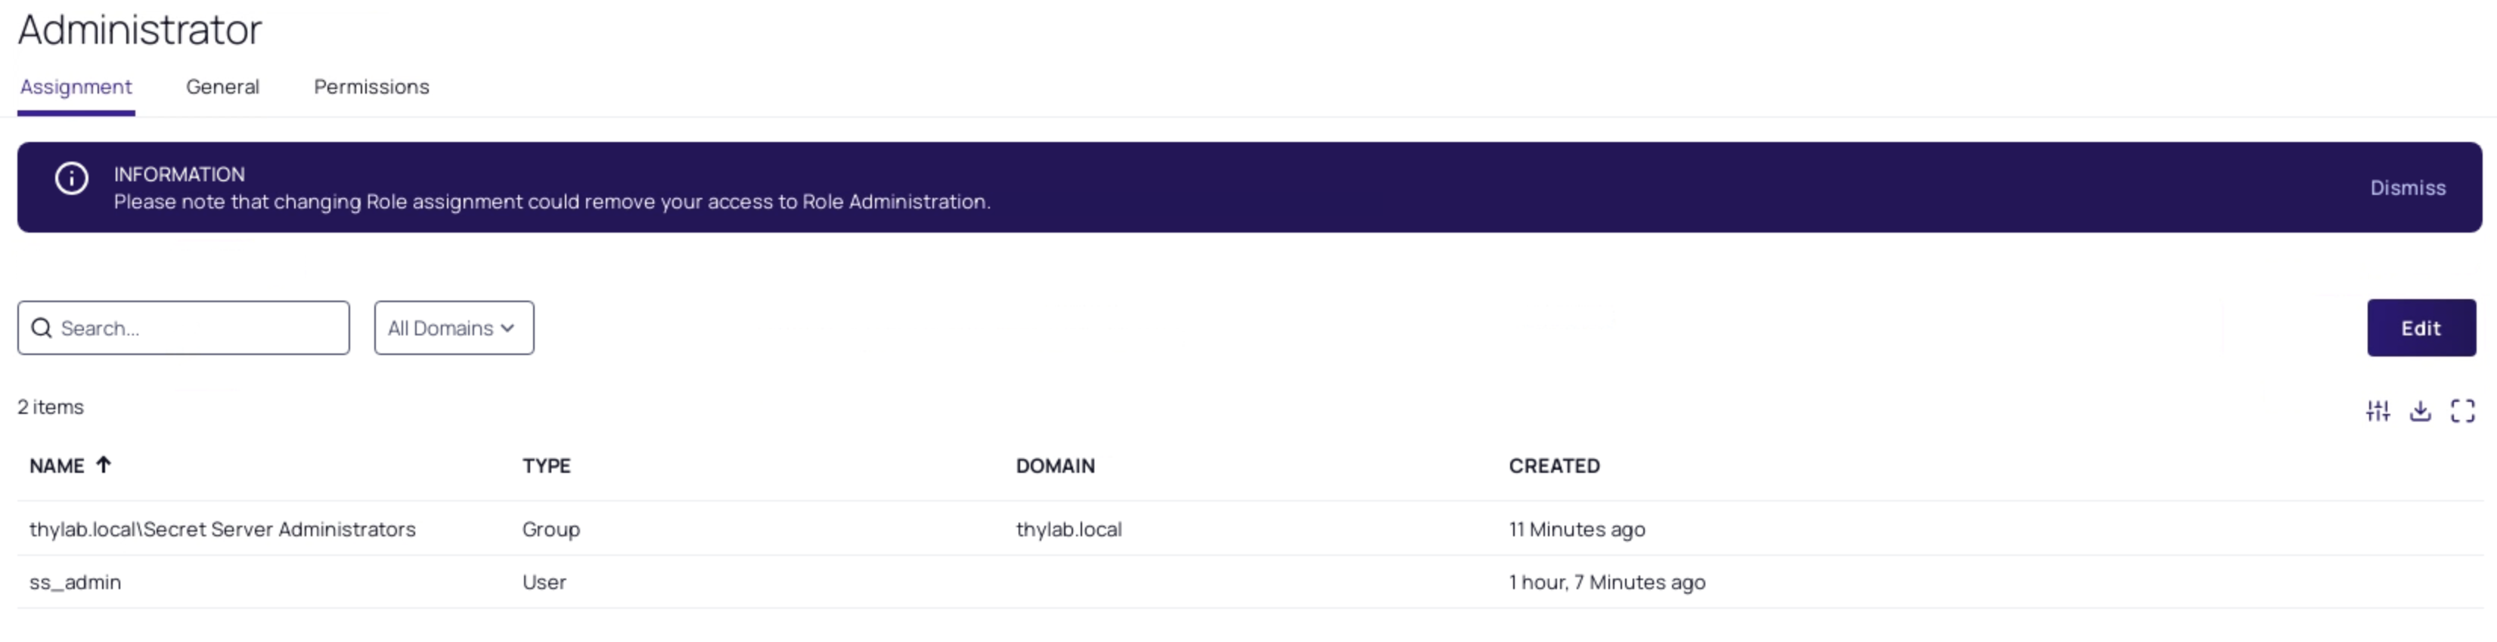Switch to the General tab
Image resolution: width=2497 pixels, height=642 pixels.
(x=223, y=87)
